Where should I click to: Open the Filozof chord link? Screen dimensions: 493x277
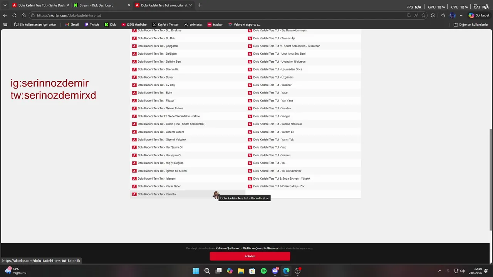156,101
